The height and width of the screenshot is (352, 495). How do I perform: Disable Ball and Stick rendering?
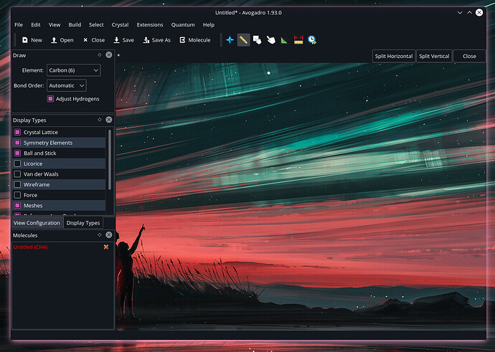tap(17, 153)
